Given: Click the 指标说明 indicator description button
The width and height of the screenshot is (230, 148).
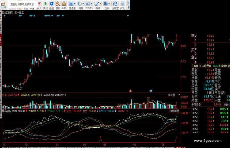Looking at the screenshot, I should [174, 111].
